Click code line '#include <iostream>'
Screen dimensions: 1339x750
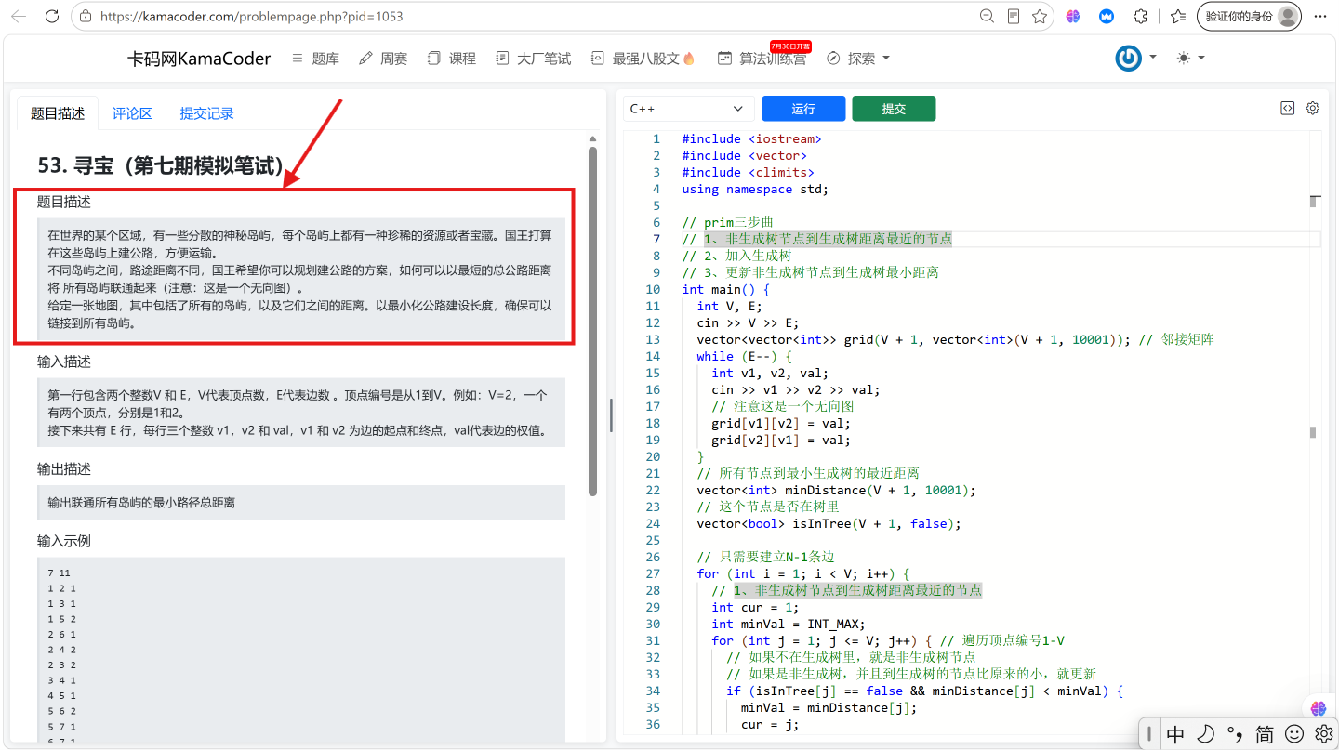tap(751, 138)
